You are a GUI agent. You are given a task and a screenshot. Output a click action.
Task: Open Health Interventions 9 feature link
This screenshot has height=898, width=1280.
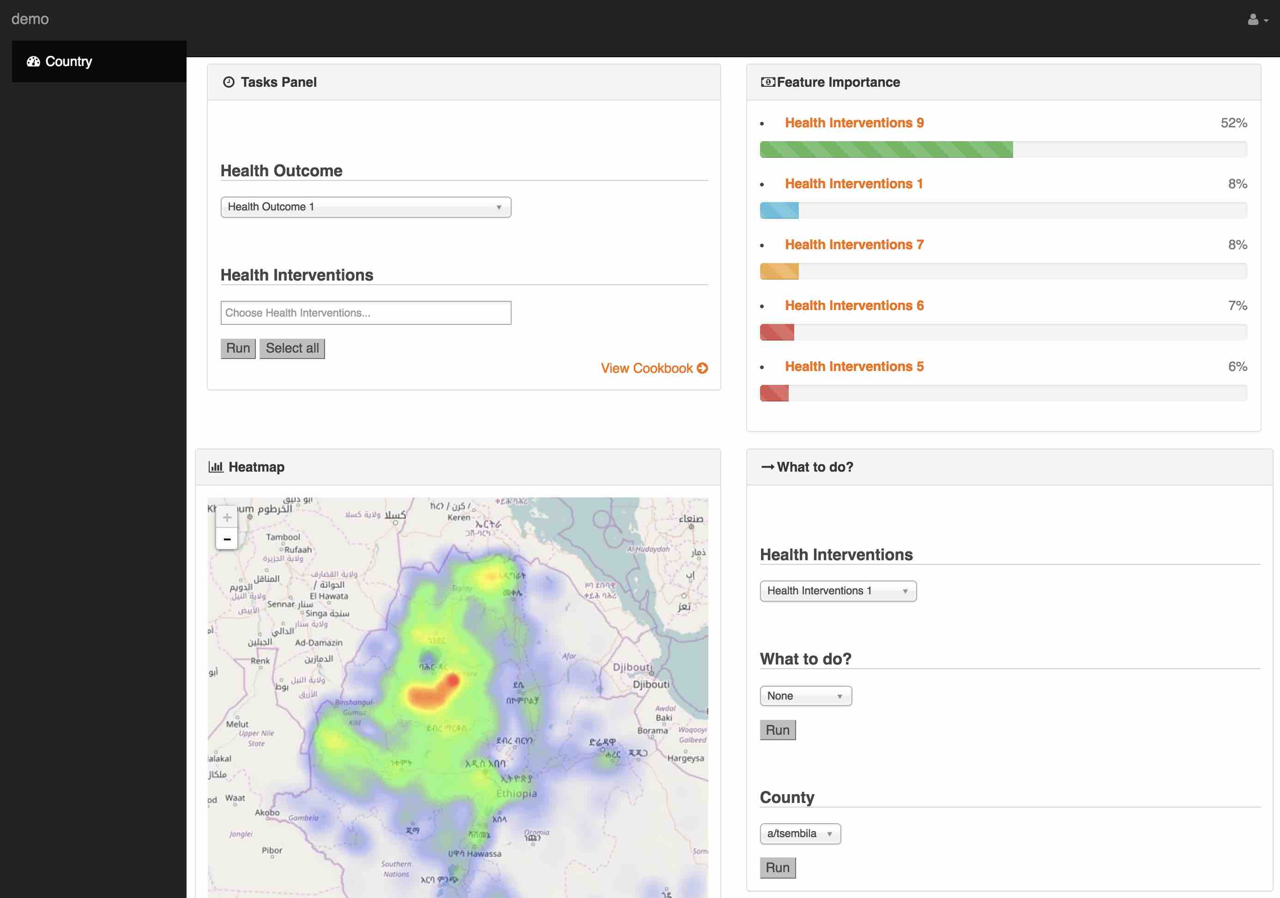(x=854, y=123)
